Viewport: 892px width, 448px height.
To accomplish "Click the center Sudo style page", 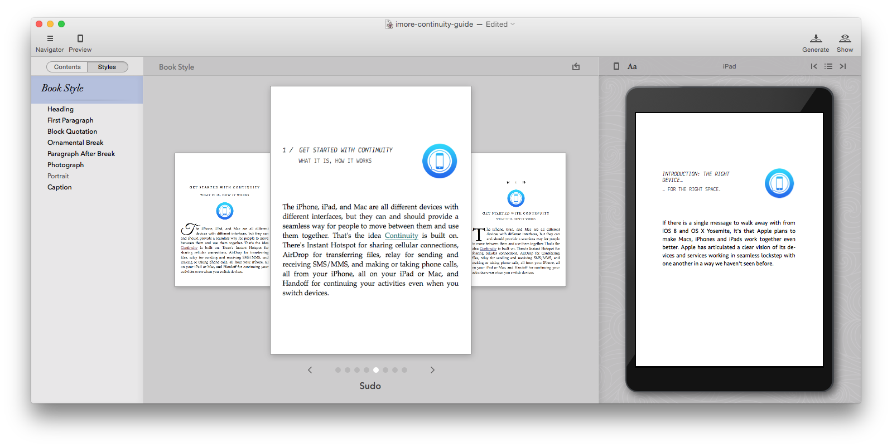I will click(x=370, y=220).
